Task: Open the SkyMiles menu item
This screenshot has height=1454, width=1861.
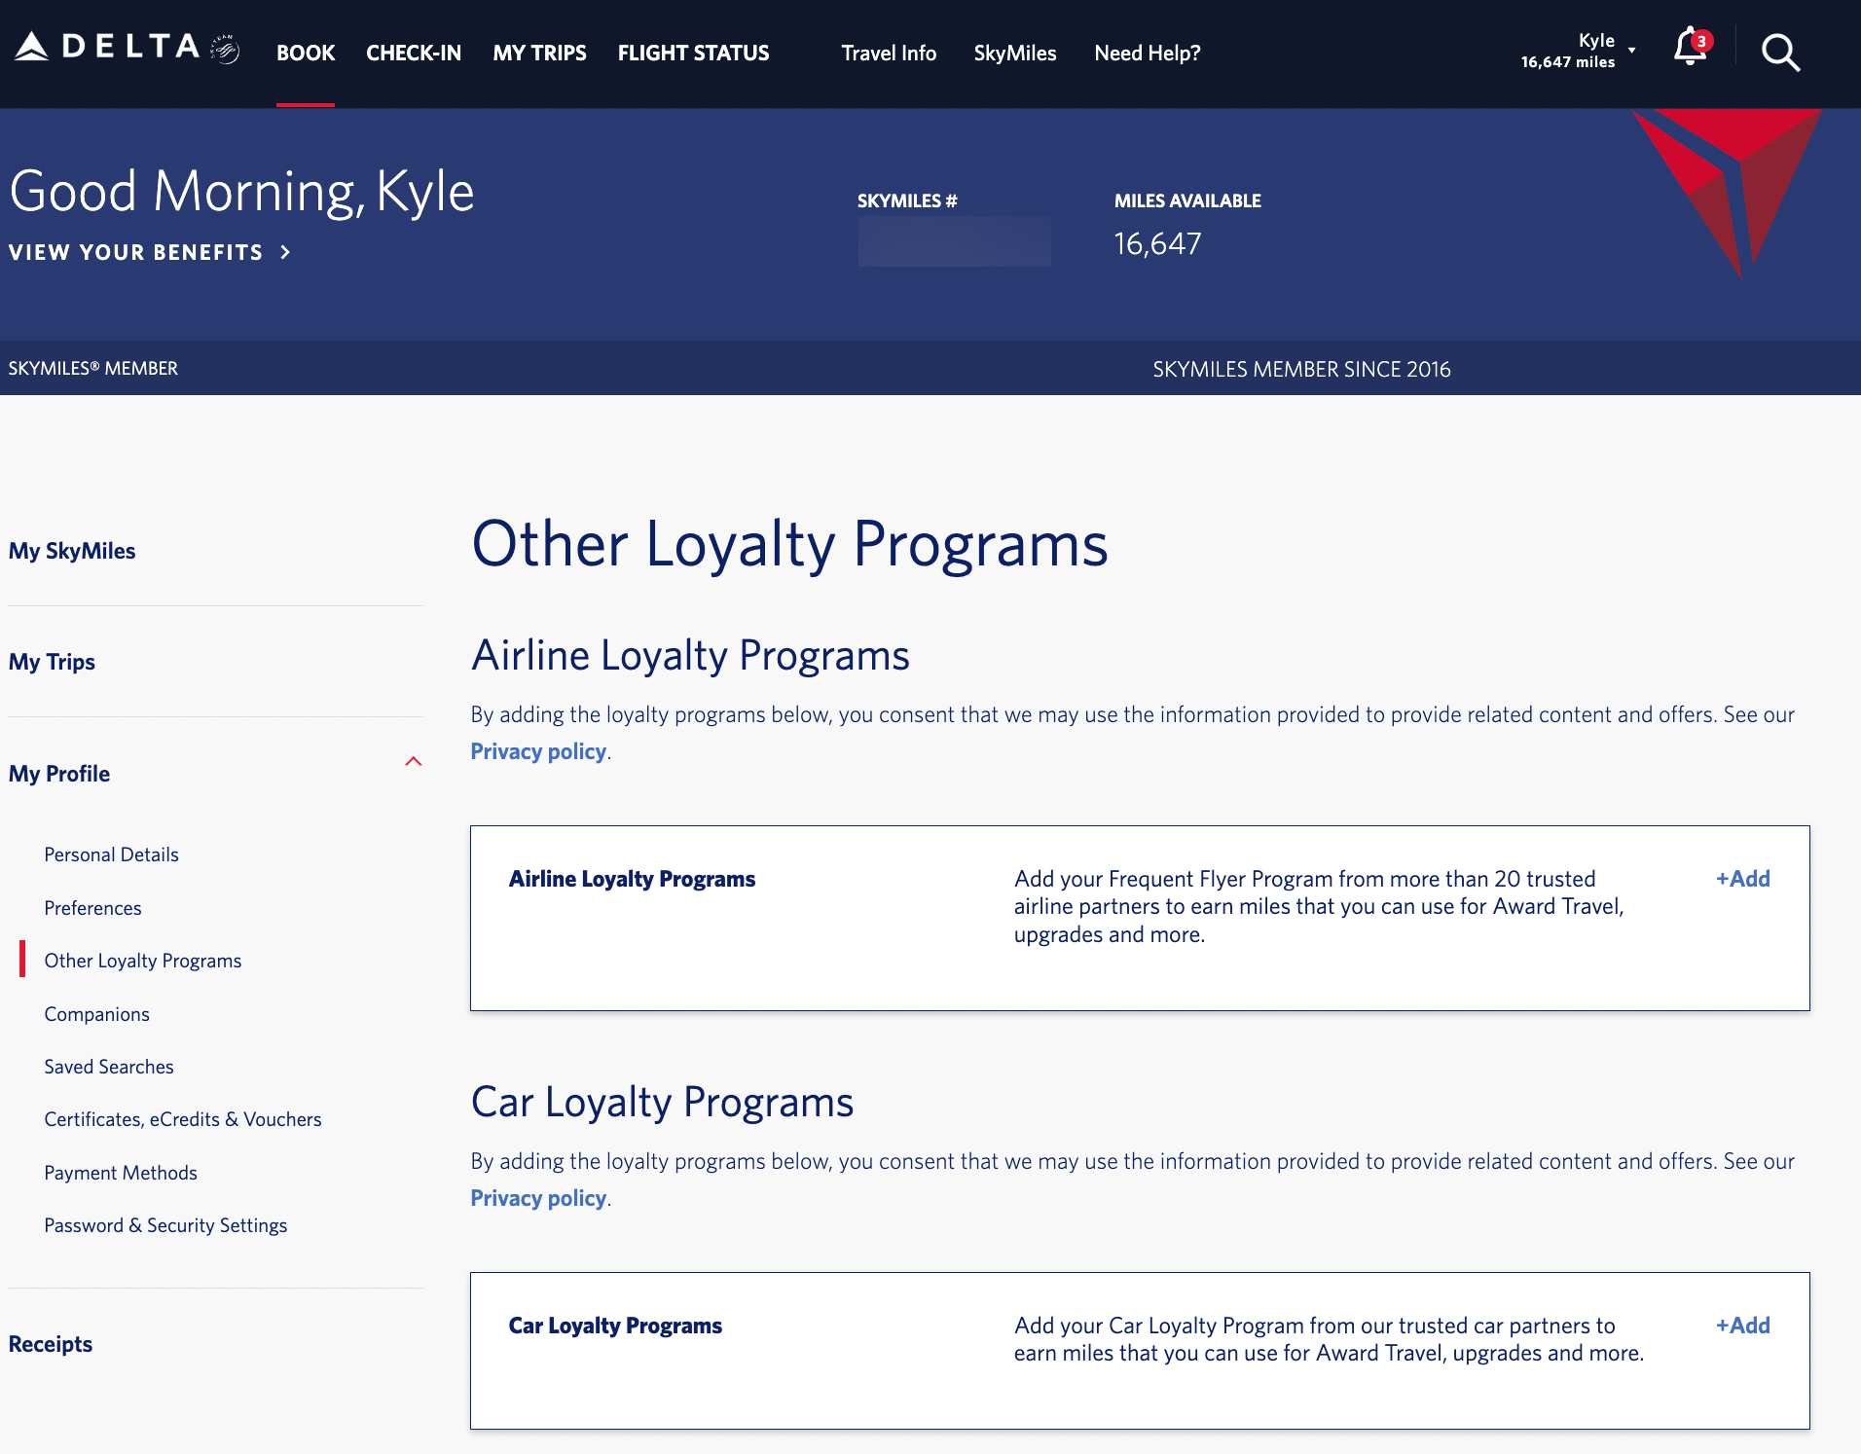Action: (1014, 53)
